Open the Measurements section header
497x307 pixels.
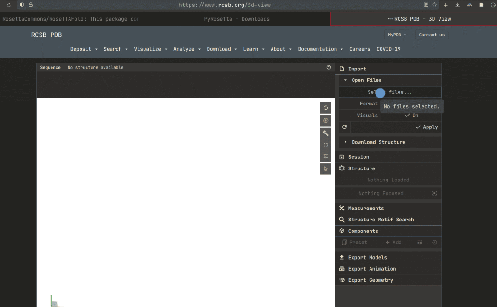tap(388, 208)
